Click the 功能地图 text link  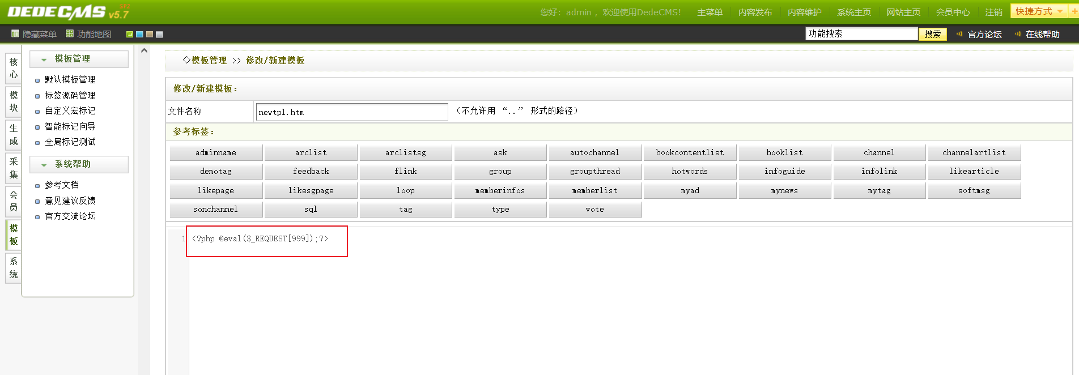click(94, 35)
